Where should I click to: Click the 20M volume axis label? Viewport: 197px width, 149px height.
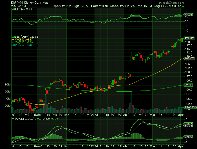click(x=8, y=106)
